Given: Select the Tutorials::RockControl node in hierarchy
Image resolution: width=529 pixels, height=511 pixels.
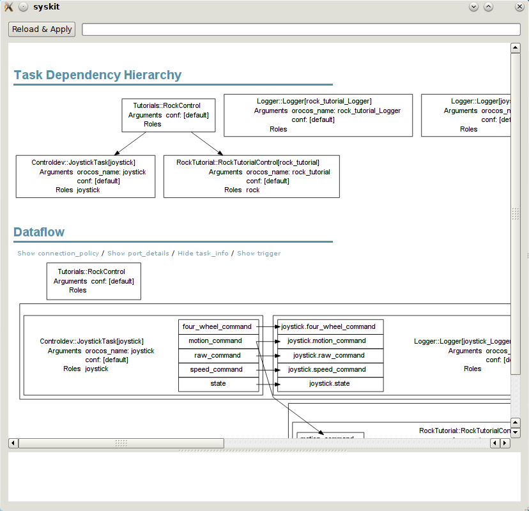Looking at the screenshot, I should 169,115.
